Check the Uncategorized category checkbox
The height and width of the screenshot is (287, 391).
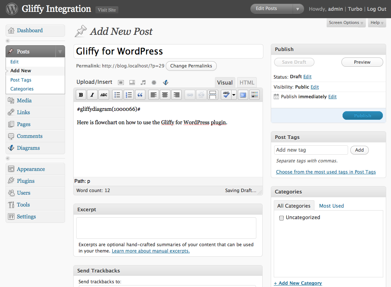point(282,218)
